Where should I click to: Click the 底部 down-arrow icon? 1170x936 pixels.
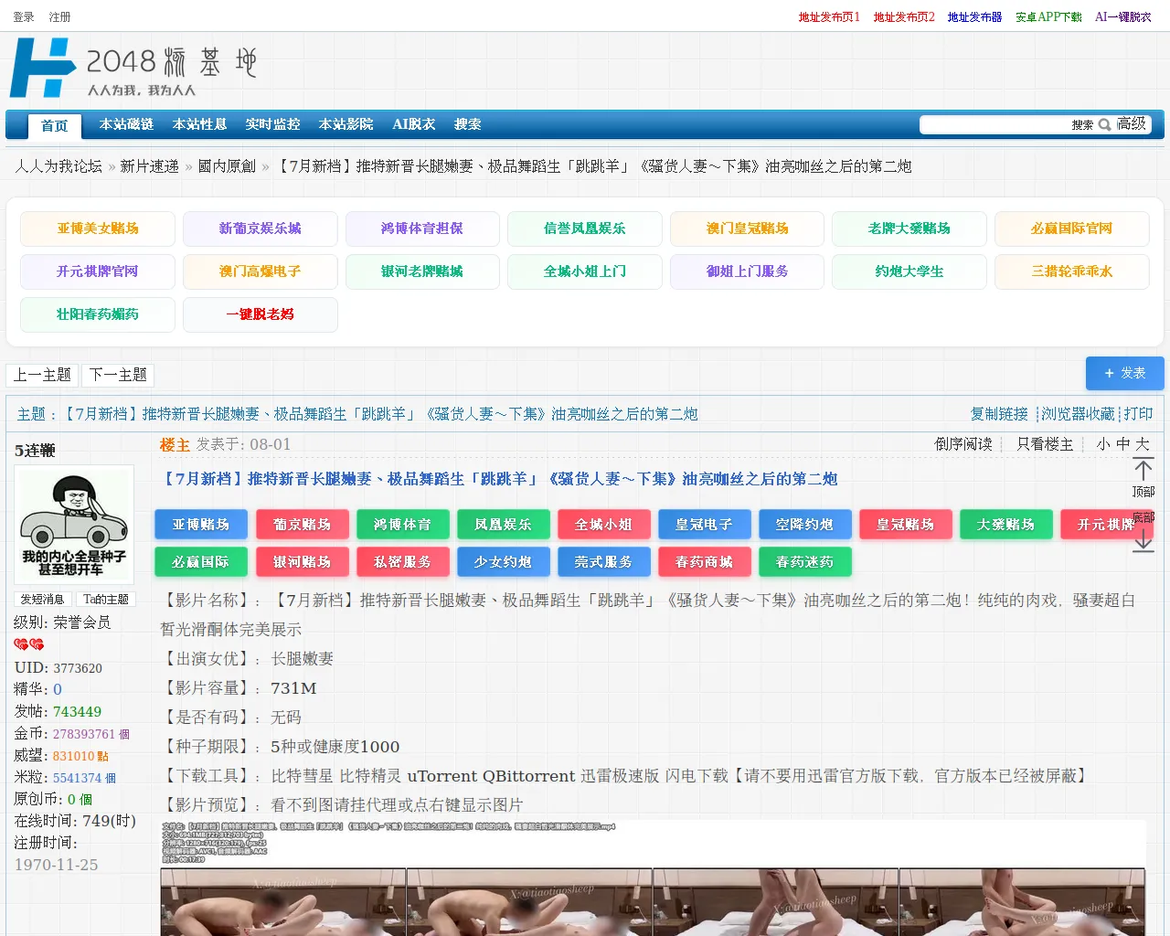1143,540
